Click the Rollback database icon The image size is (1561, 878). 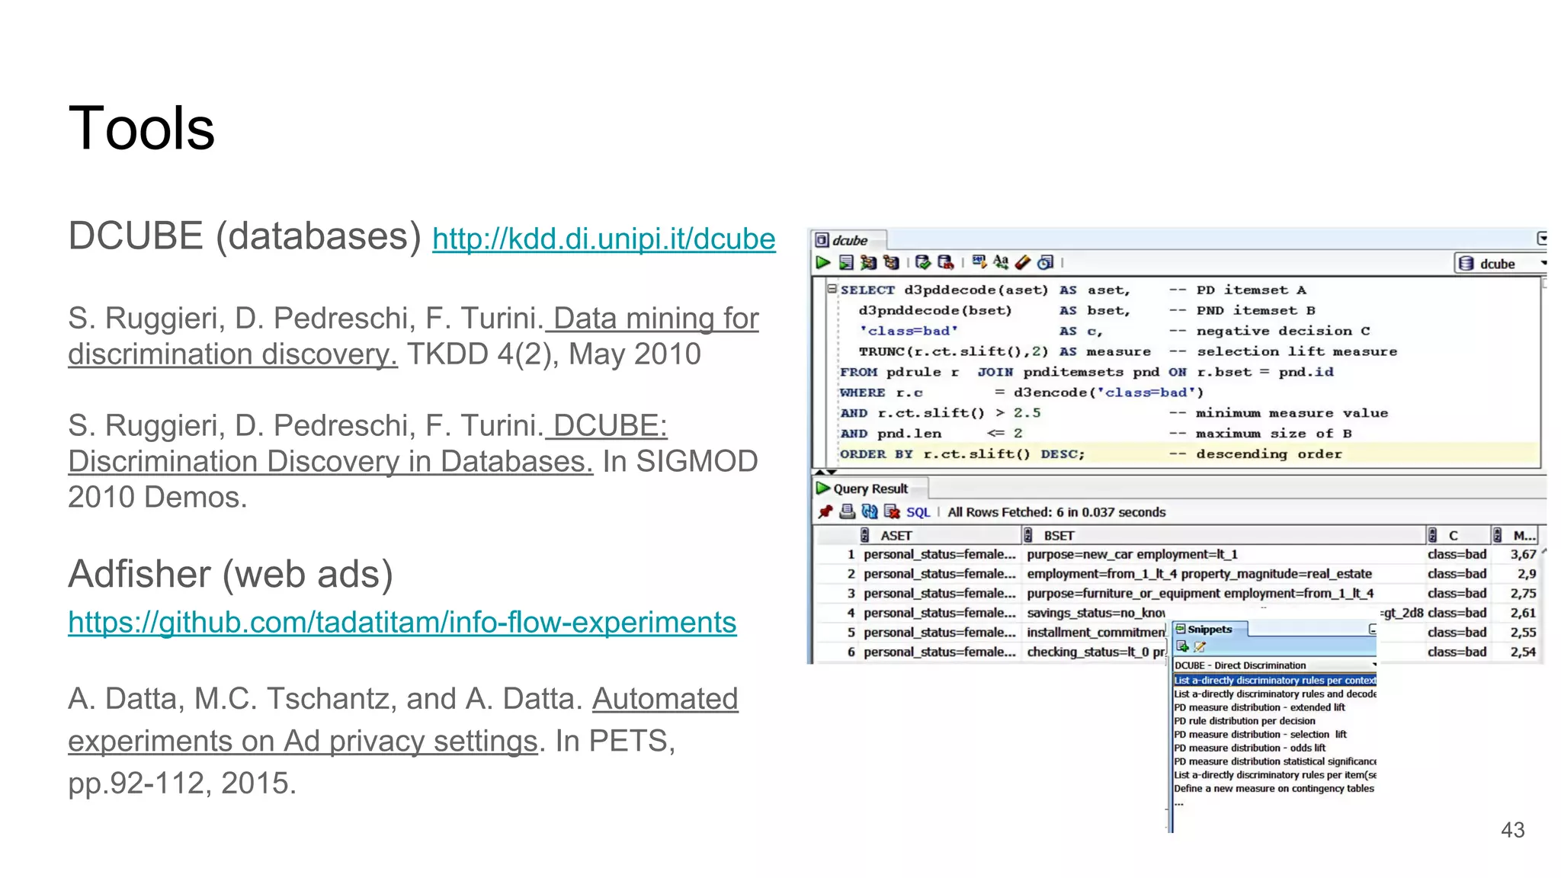point(946,263)
